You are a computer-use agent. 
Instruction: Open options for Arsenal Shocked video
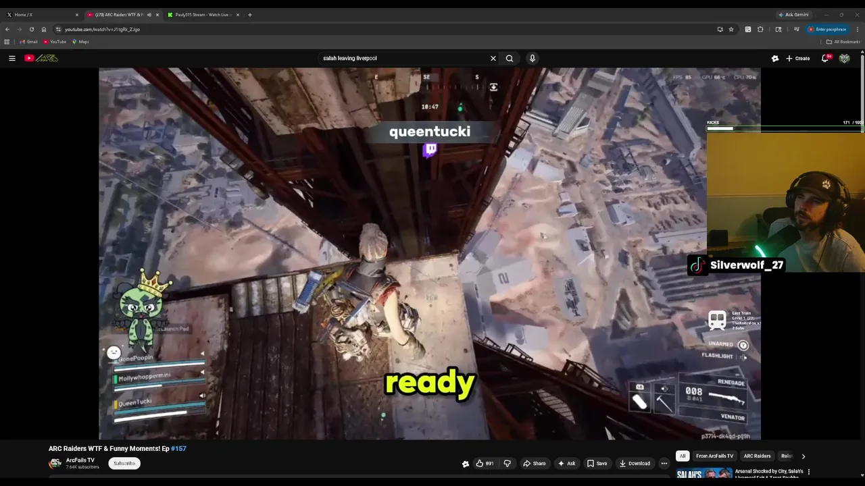point(809,472)
